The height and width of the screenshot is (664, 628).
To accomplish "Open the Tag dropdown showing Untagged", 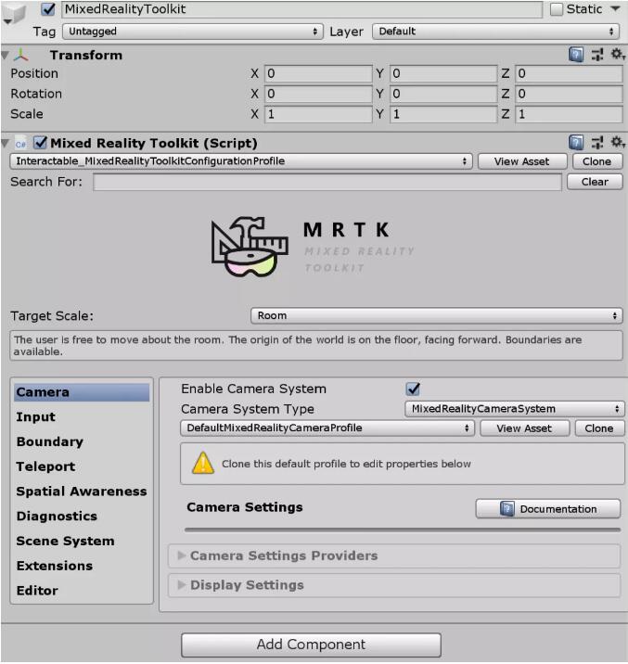I will click(193, 32).
